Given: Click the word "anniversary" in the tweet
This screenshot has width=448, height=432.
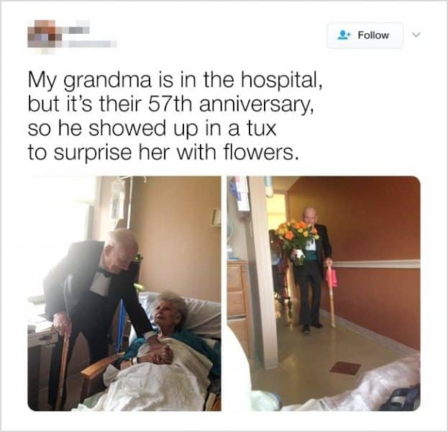Looking at the screenshot, I should pyautogui.click(x=254, y=104).
